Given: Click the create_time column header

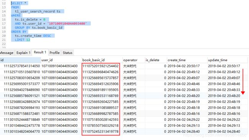Looking at the screenshot, I should pyautogui.click(x=187, y=60).
